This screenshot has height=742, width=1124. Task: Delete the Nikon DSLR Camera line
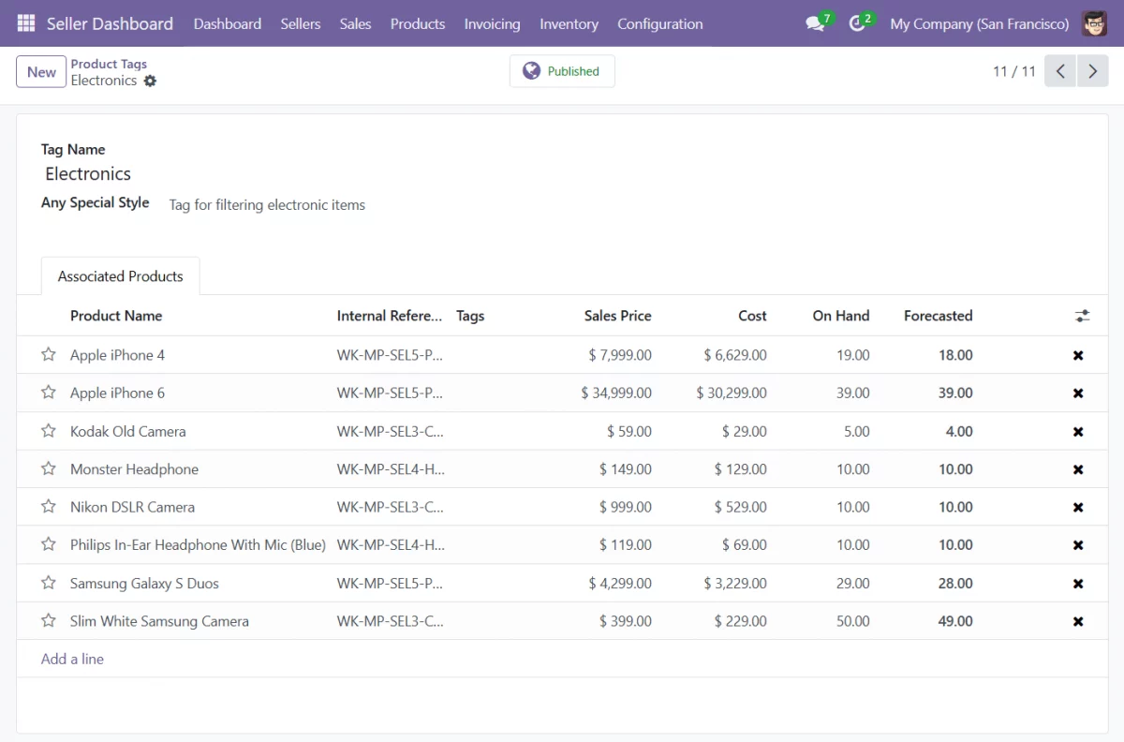click(x=1078, y=507)
